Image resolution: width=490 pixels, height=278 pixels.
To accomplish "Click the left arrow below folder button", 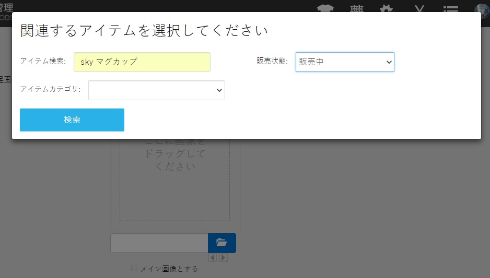I will pos(213,258).
